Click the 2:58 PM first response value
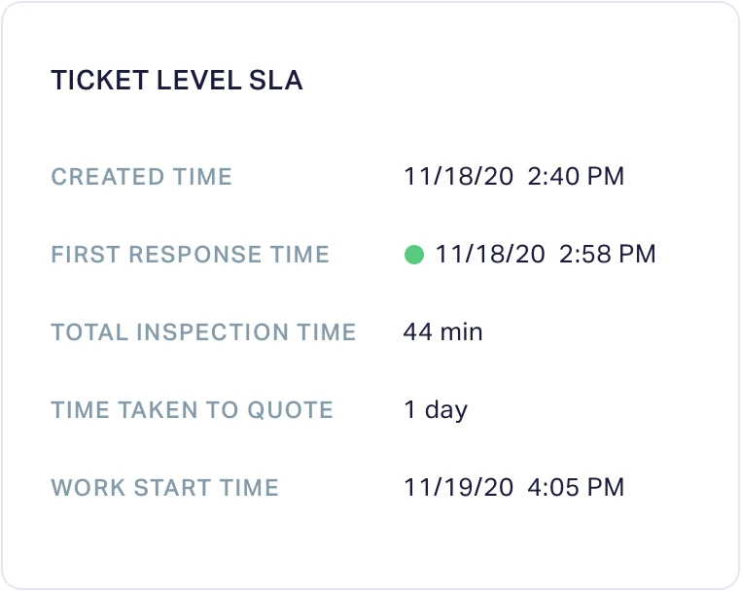The height and width of the screenshot is (591, 741). pos(608,255)
